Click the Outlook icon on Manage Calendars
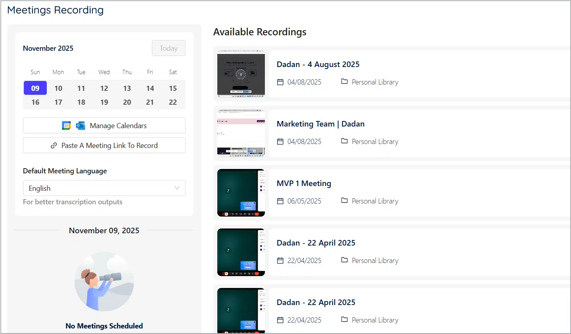Viewport: 571px width, 334px height. point(80,125)
